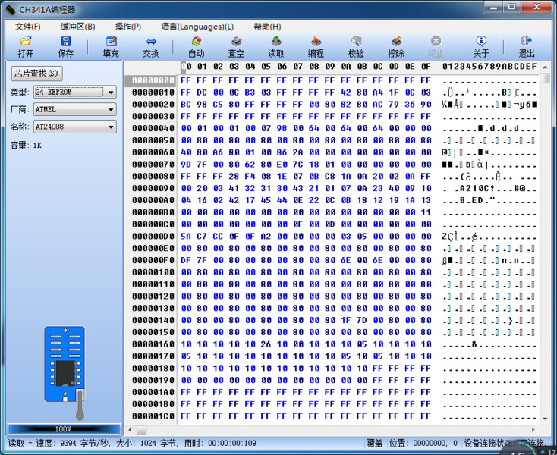Screen dimensions: 557x455
Task: Open the Languages (语言) menu
Action: (197, 27)
